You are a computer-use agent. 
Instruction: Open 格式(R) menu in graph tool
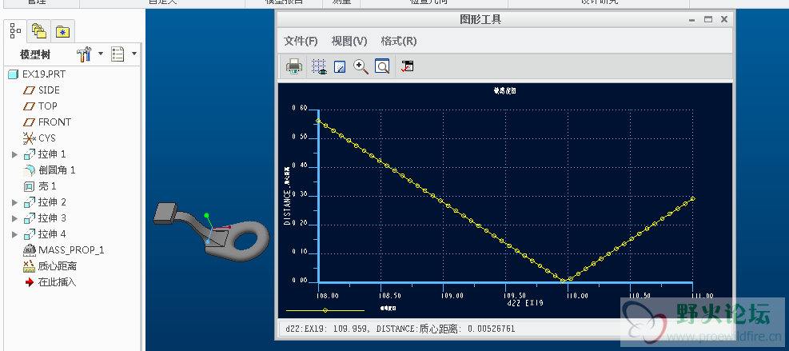pos(399,42)
